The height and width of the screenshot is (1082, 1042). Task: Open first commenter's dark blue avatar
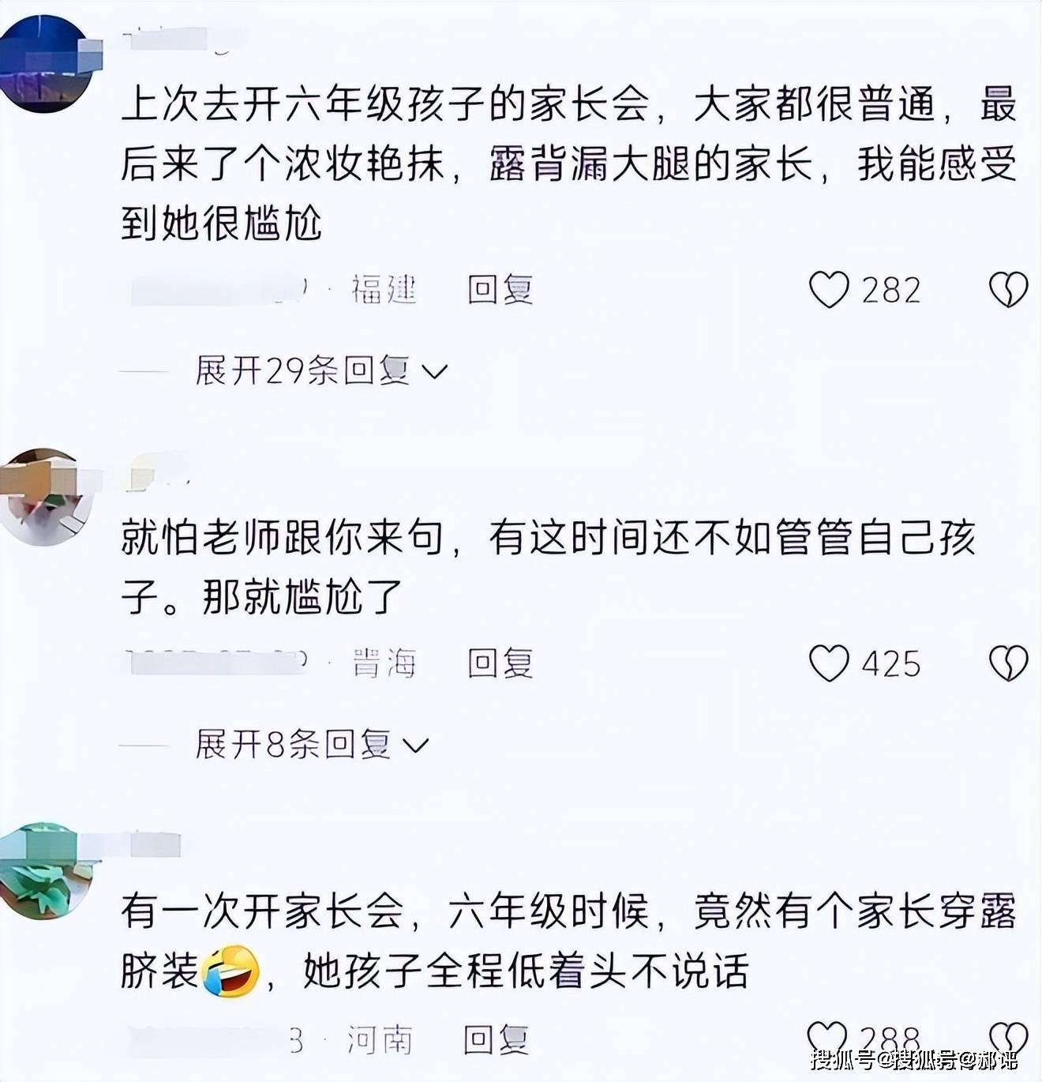[46, 63]
